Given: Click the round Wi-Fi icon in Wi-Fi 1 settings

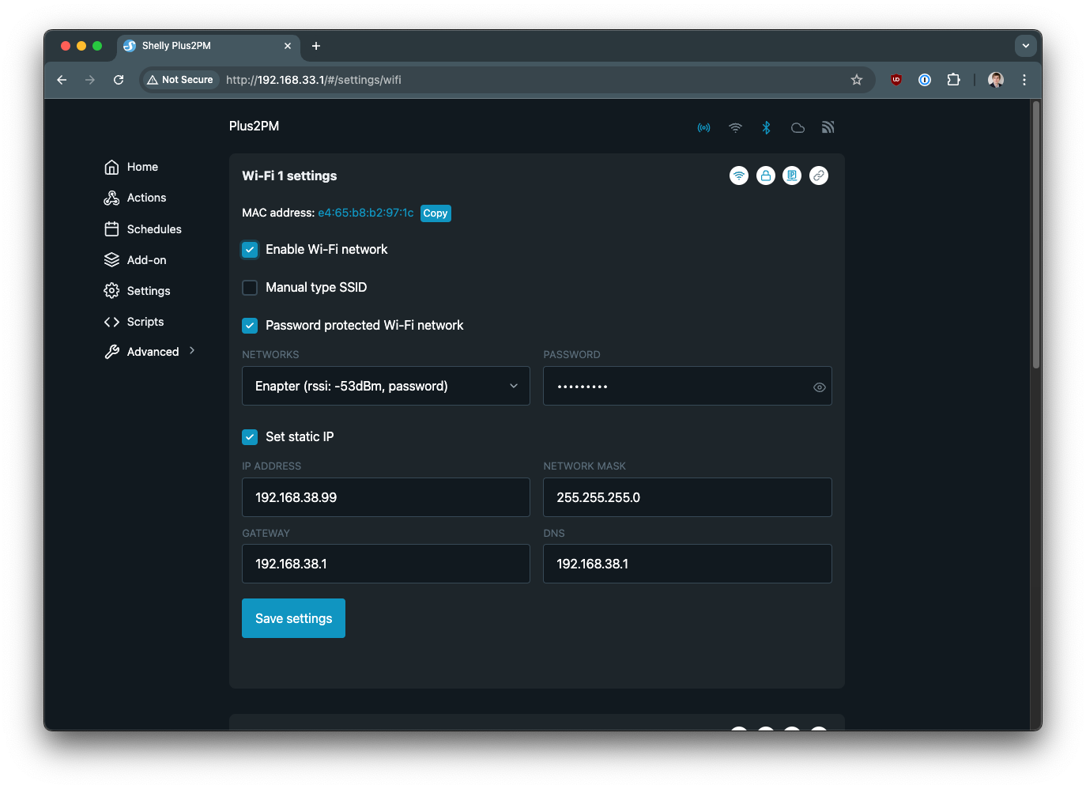Looking at the screenshot, I should pyautogui.click(x=739, y=176).
